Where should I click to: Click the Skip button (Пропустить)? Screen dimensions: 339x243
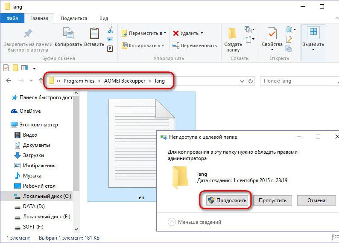point(272,200)
